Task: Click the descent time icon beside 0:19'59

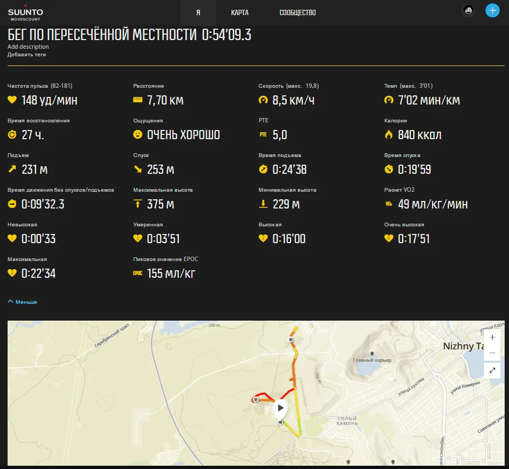Action: click(x=389, y=169)
